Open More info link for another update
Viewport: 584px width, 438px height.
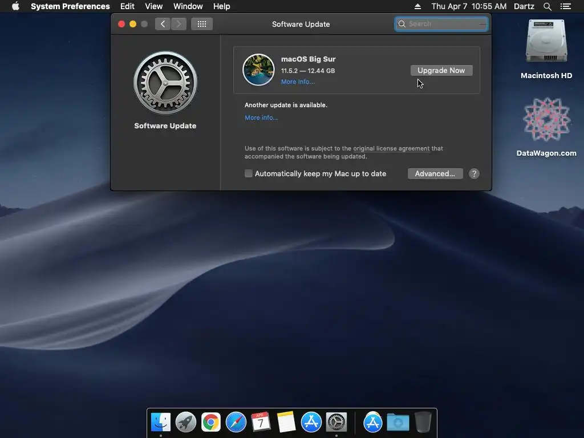click(261, 117)
